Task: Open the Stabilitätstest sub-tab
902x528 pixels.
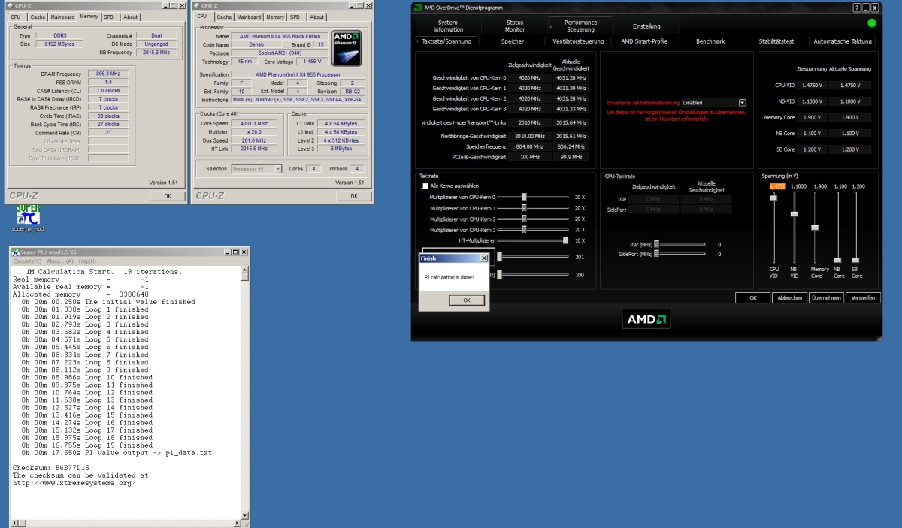Action: pos(776,41)
